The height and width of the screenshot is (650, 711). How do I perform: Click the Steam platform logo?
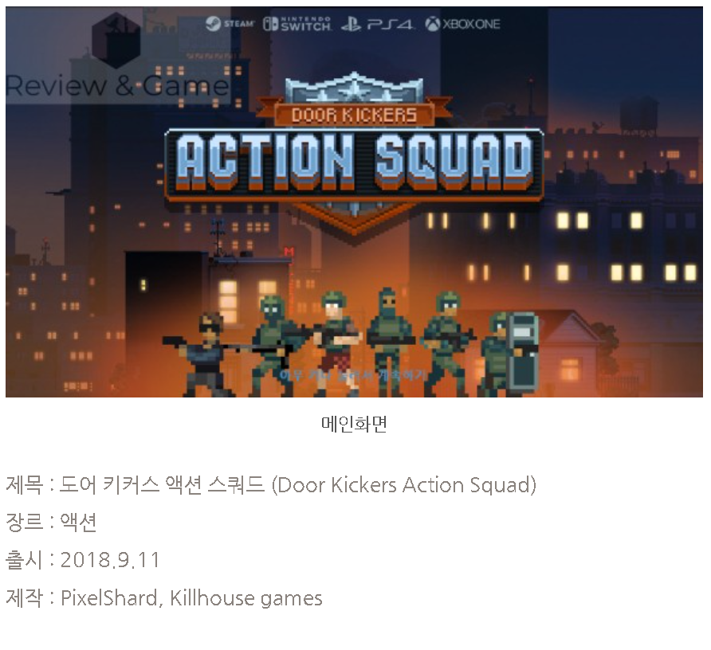(x=230, y=24)
